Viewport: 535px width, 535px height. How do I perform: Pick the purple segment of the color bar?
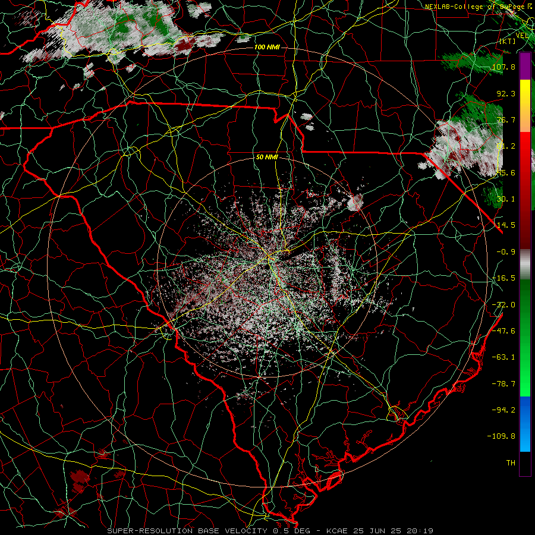[525, 67]
